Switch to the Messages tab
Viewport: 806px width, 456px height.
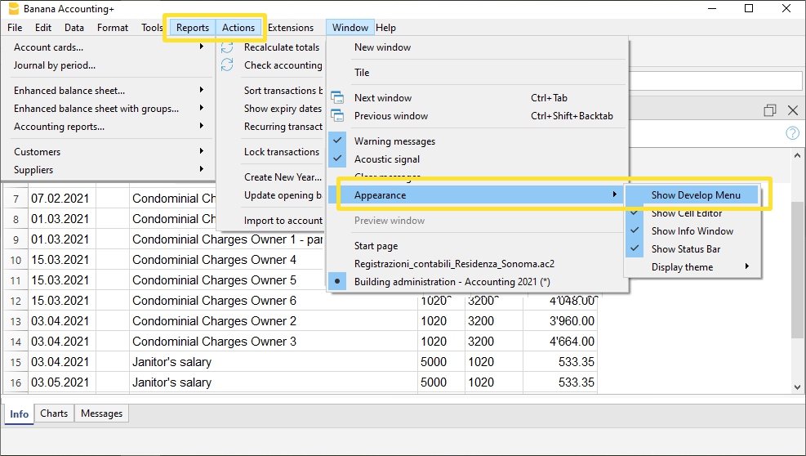pyautogui.click(x=102, y=414)
